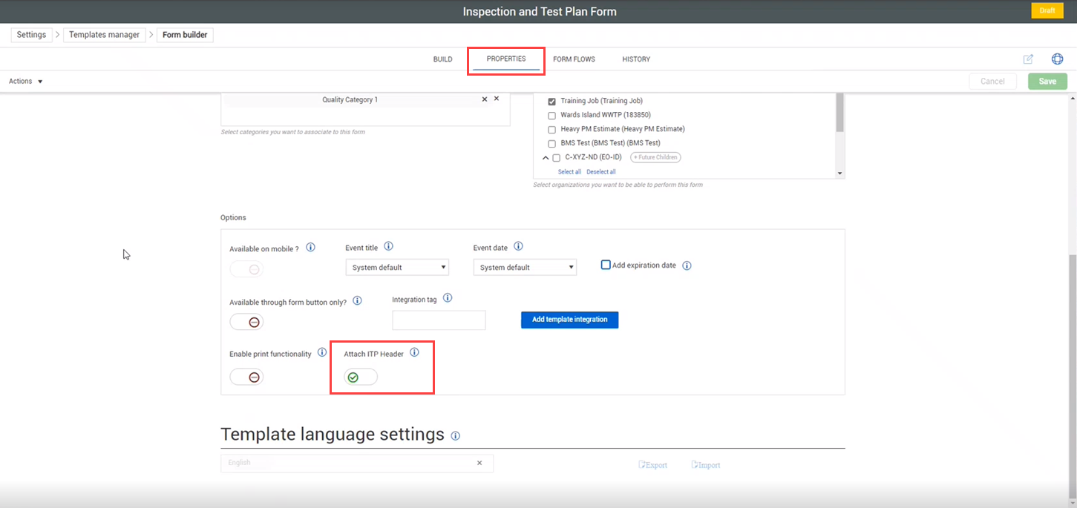Screen dimensions: 1077x508
Task: Click the Add template integration button
Action: tap(569, 320)
